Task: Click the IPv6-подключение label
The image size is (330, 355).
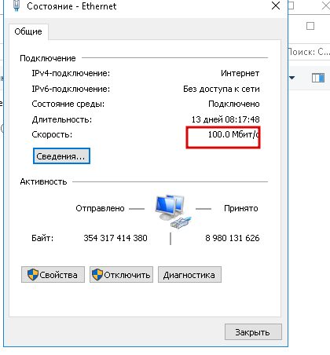Action: tap(71, 89)
